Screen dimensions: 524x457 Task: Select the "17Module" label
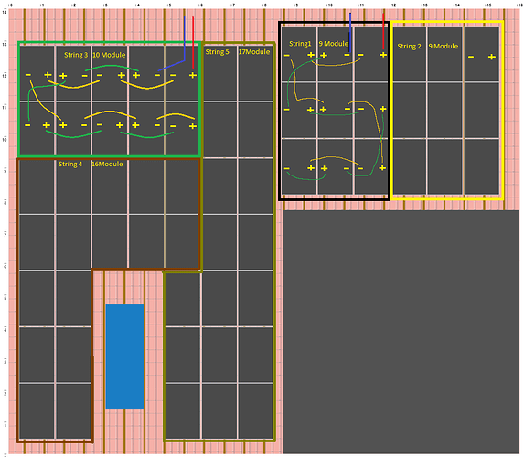[254, 52]
